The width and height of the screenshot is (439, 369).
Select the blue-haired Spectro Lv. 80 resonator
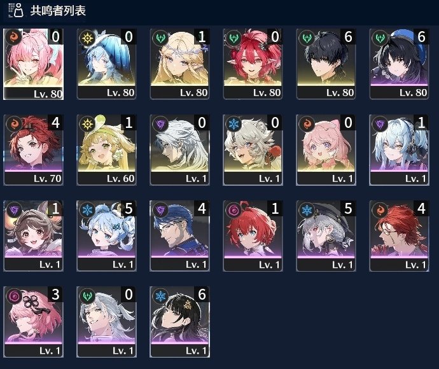point(106,64)
